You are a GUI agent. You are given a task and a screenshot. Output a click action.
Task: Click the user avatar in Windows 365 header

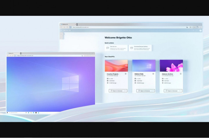click(200, 31)
